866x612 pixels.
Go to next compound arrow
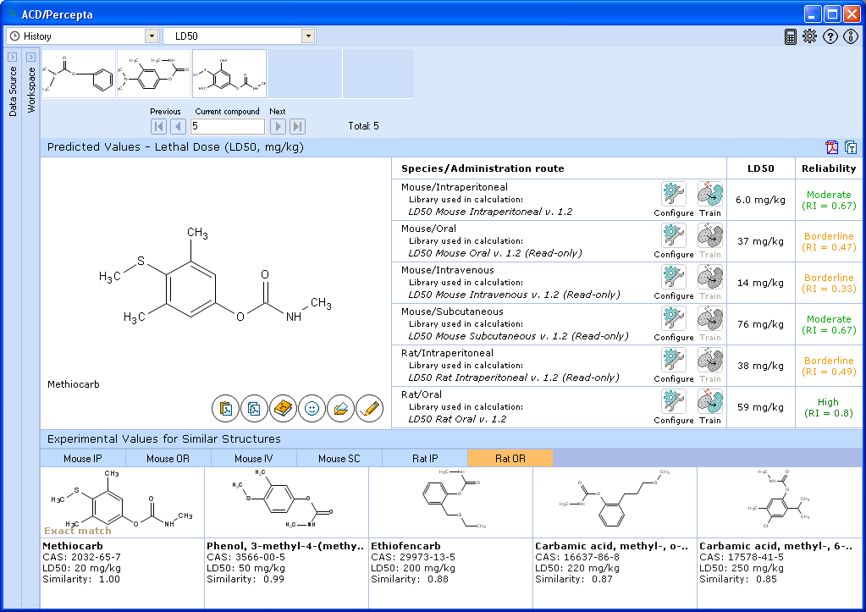pos(278,126)
